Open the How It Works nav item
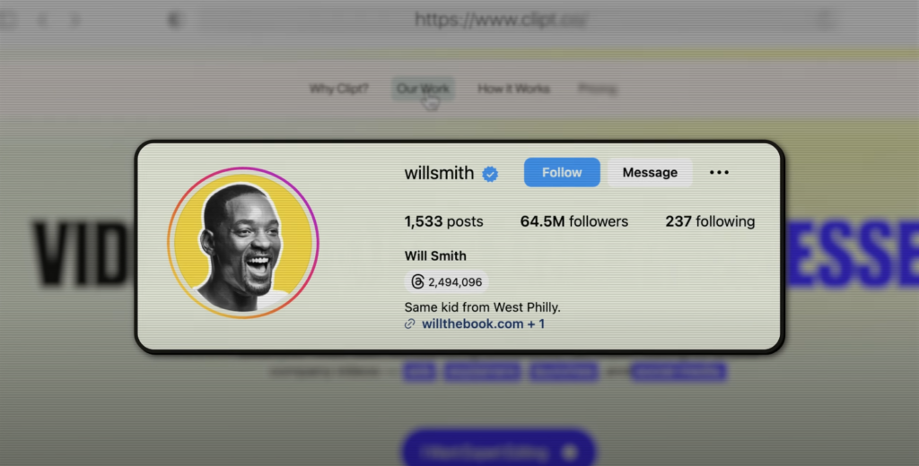Image resolution: width=919 pixels, height=466 pixels. click(x=513, y=89)
